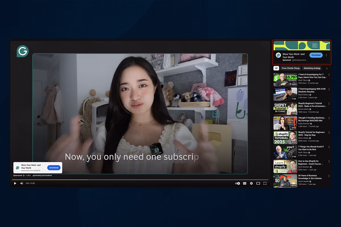Screen dimensions: 341x227
Task: Click the Shopify Tutorial 2025 thumbnail
Action: pyautogui.click(x=285, y=138)
